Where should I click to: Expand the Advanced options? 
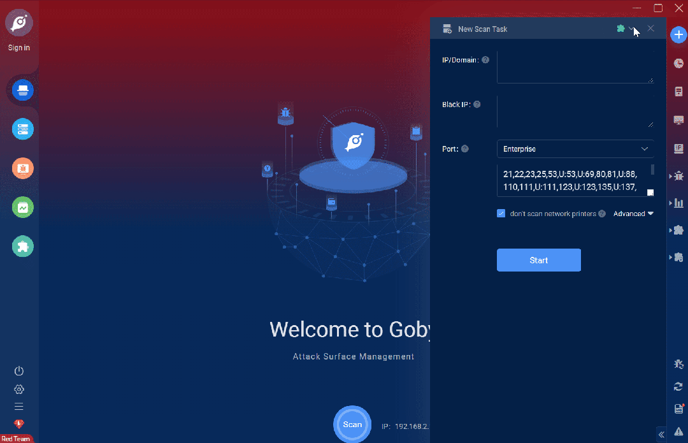(x=633, y=214)
